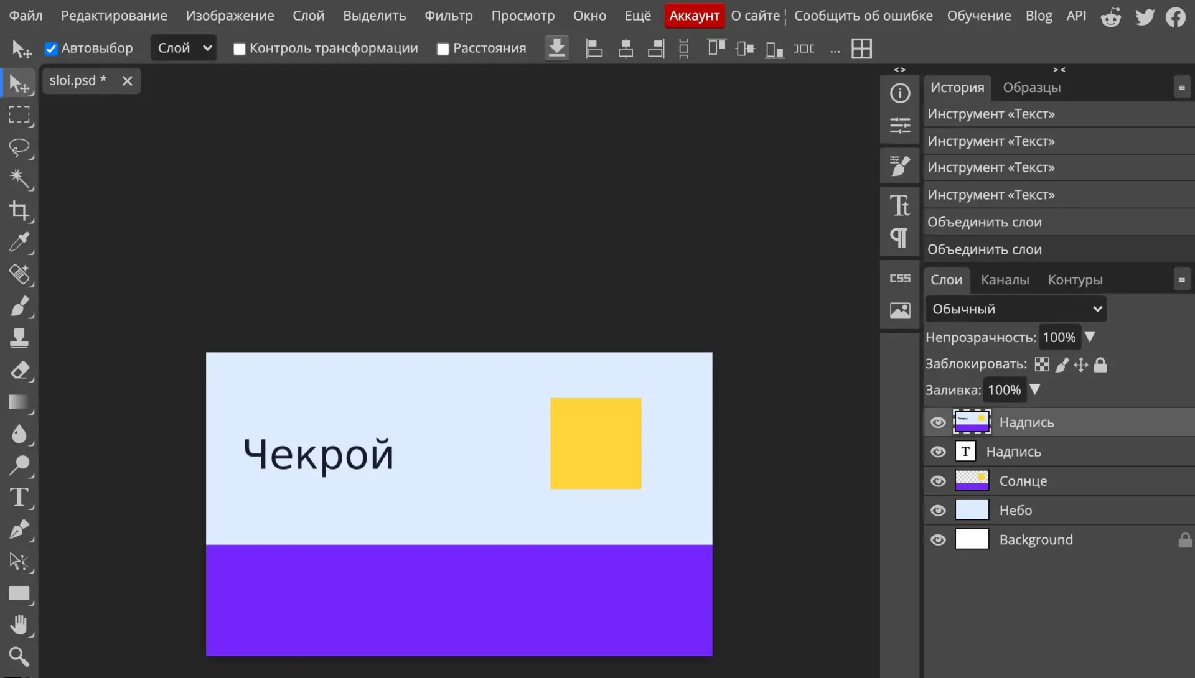Image resolution: width=1195 pixels, height=678 pixels.
Task: Select the Rectangular Marquee tool
Action: [19, 115]
